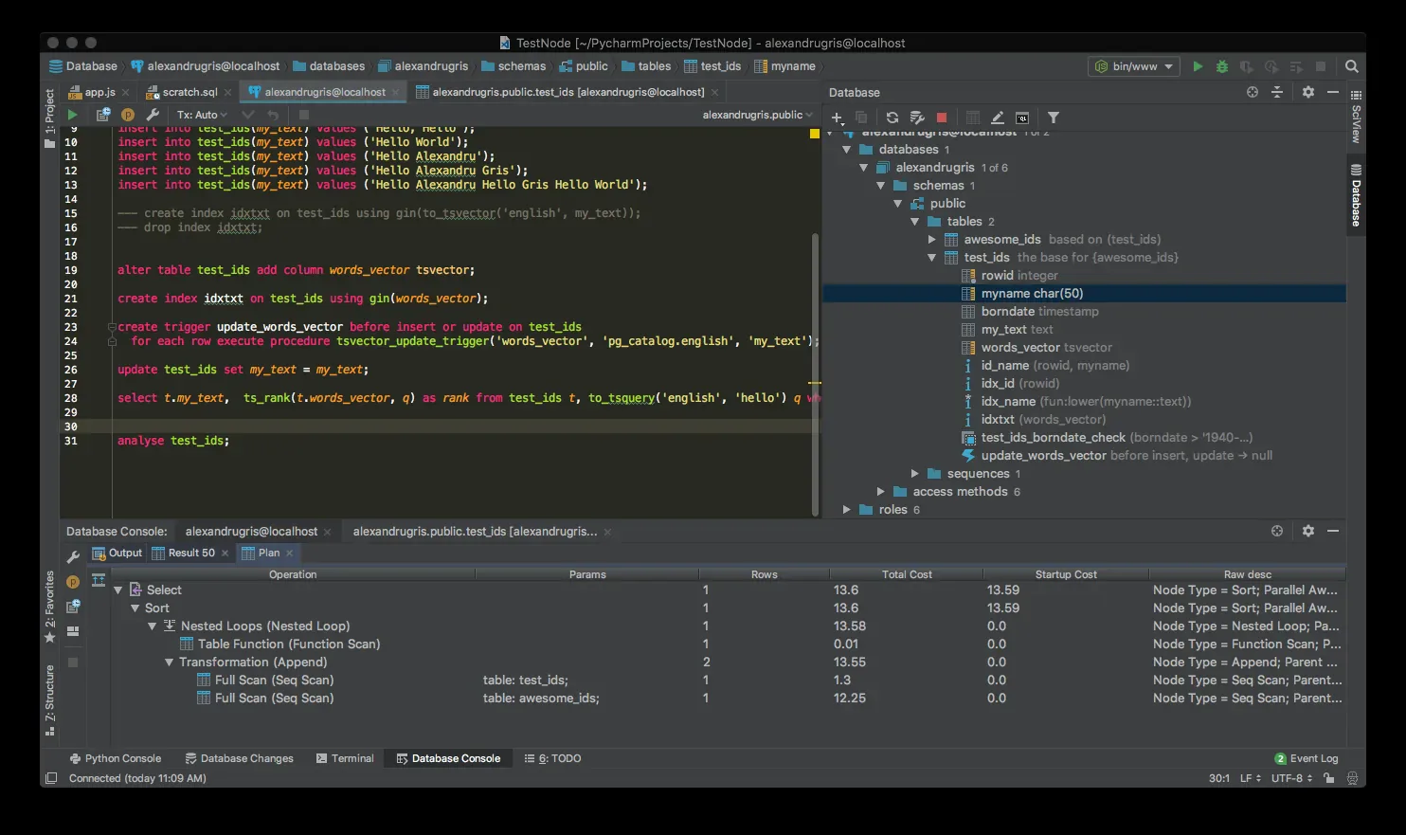Open the Terminal tool window tab
This screenshot has width=1406, height=835.
pos(345,758)
